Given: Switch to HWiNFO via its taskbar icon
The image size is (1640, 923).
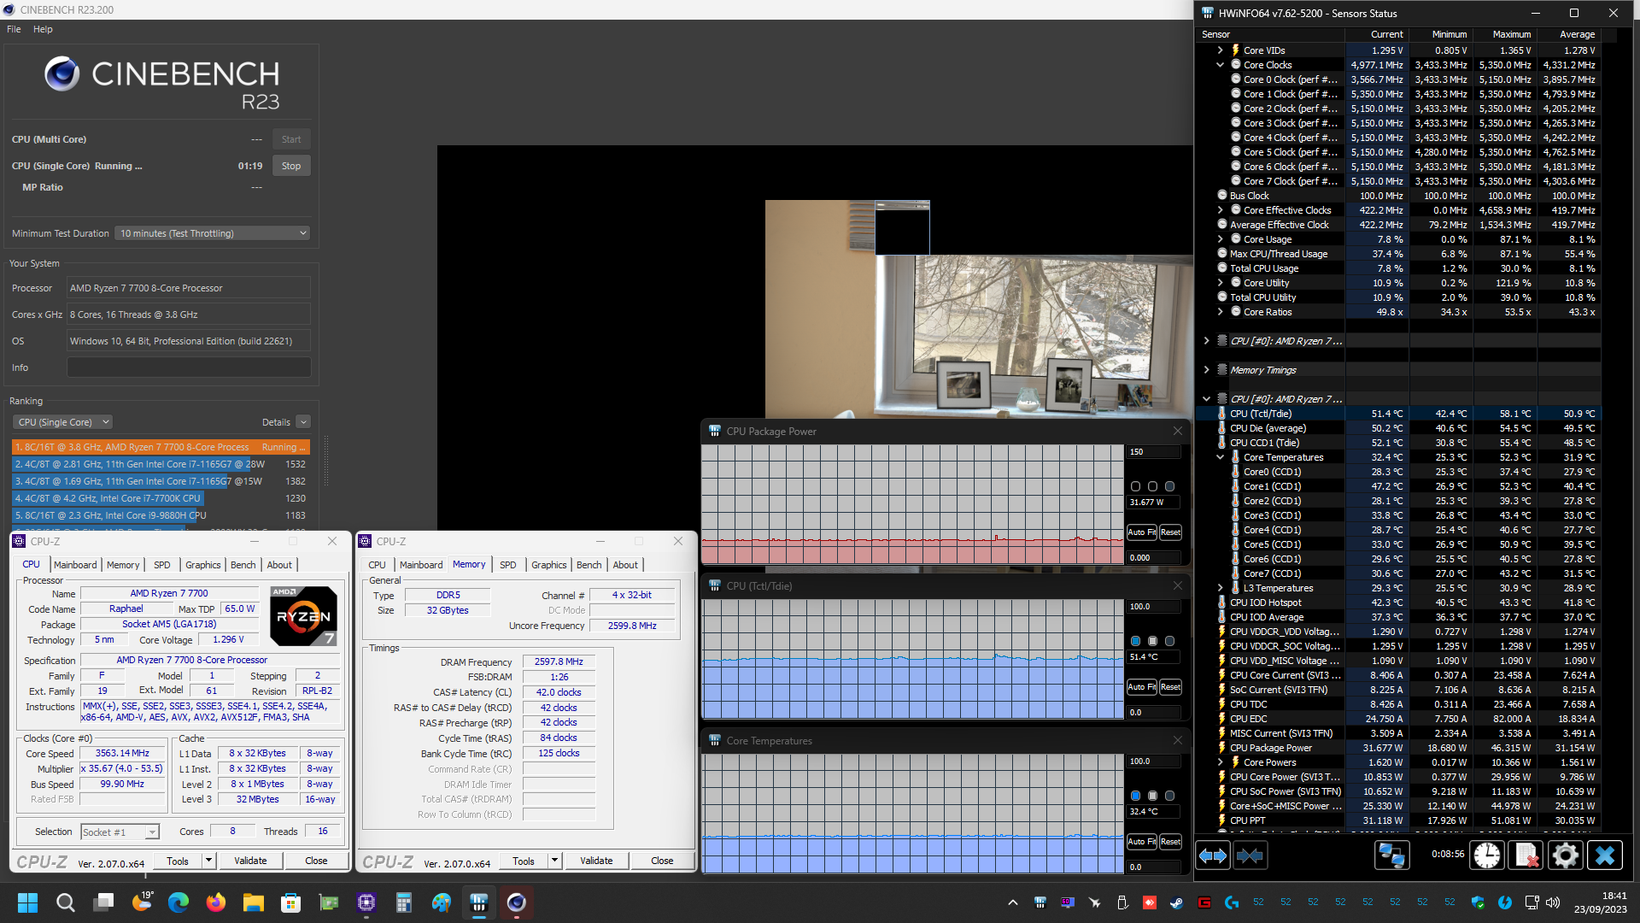Looking at the screenshot, I should point(479,902).
